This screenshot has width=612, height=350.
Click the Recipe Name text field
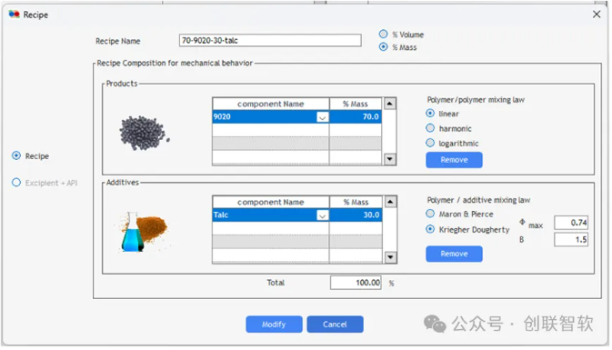click(x=270, y=40)
